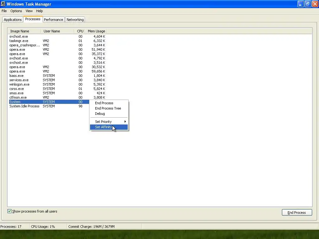Screen dimensions: 319x239
Task: Toggle Show processes from all users checkbox
Action: [x=10, y=211]
